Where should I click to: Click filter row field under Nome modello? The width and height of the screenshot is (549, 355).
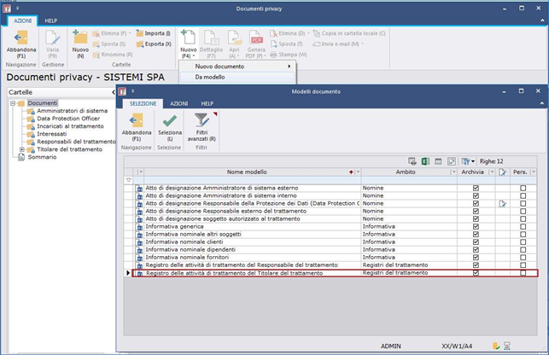point(252,180)
